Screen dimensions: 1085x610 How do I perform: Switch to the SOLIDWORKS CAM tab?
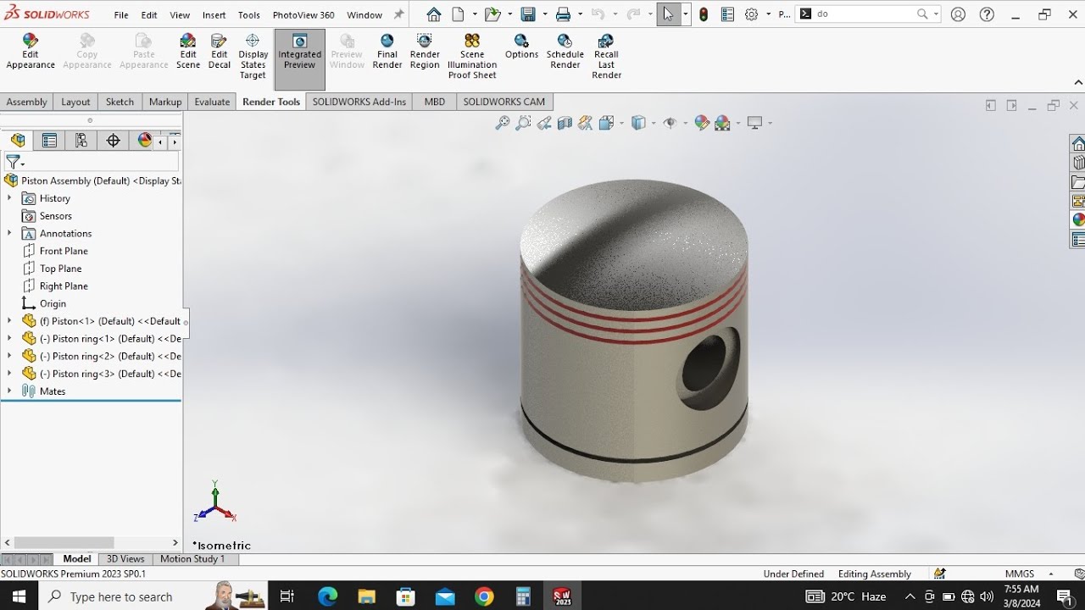(504, 102)
